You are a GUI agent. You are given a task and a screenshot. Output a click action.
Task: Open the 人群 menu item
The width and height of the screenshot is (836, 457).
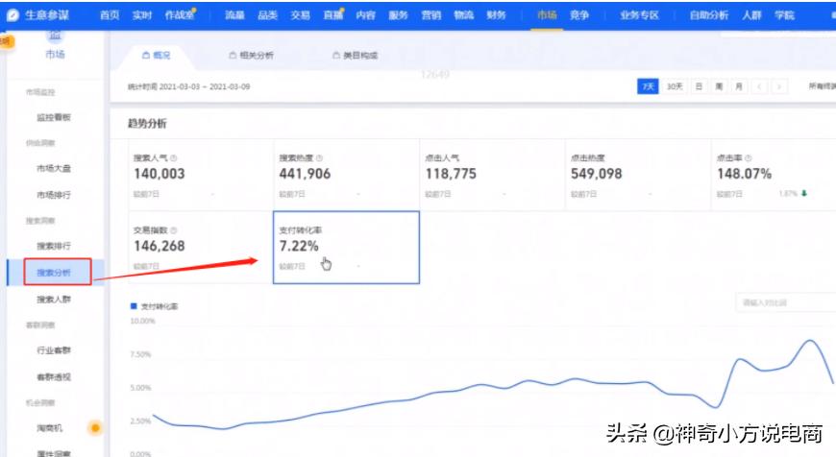[751, 15]
